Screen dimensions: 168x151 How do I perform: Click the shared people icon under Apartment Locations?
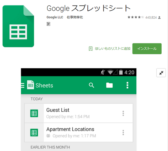click(x=48, y=136)
